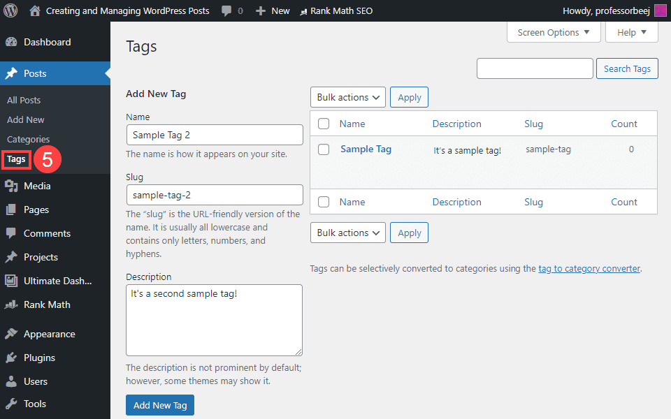
Task: Check the bottom select-all checkbox
Action: coord(324,202)
